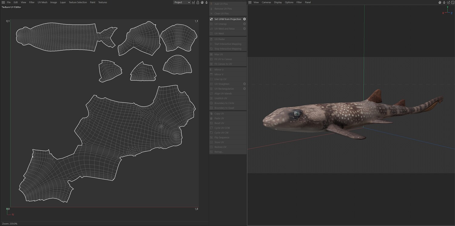
Task: Open the 3D viewport hamburger menu
Action: click(250, 2)
